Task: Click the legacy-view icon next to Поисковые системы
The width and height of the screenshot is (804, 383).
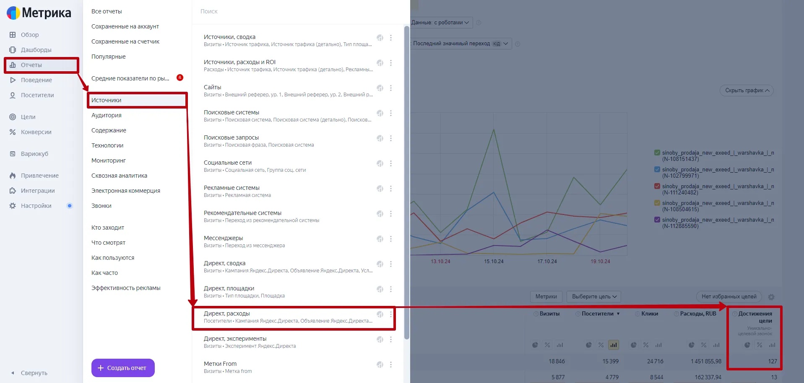Action: (380, 113)
